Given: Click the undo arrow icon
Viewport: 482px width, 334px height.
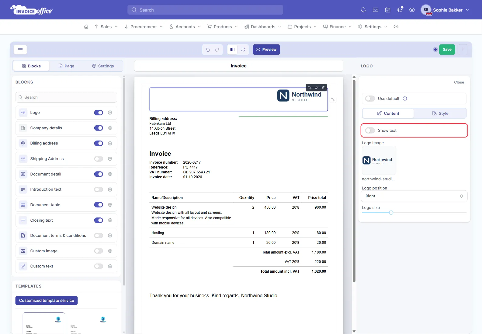Looking at the screenshot, I should click(207, 49).
